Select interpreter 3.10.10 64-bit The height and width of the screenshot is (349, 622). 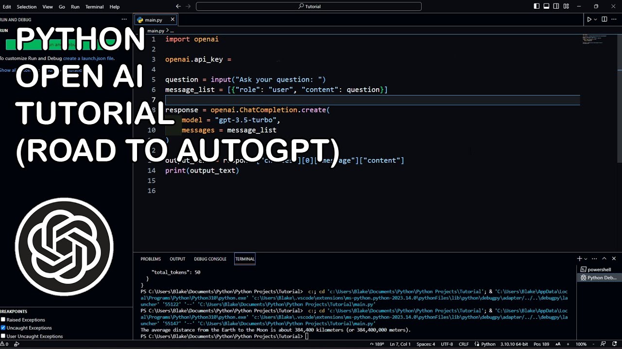[x=514, y=344]
